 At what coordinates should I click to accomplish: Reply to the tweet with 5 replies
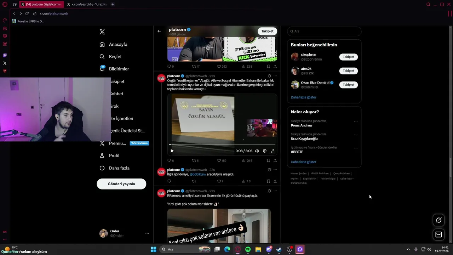(x=171, y=66)
